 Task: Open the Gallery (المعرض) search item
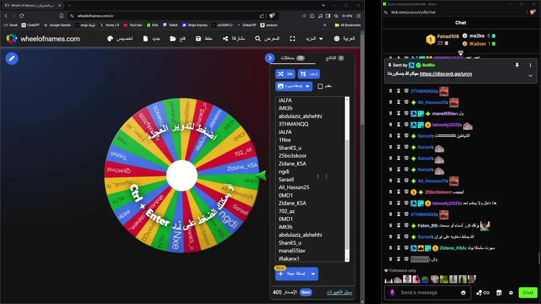267,38
